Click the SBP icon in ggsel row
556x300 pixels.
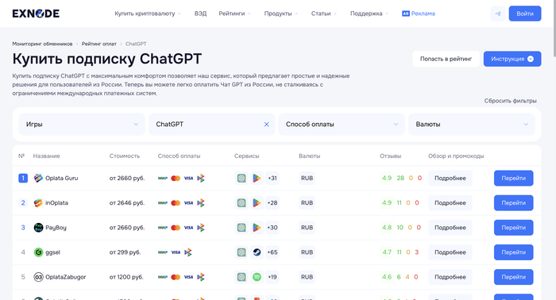pyautogui.click(x=188, y=252)
